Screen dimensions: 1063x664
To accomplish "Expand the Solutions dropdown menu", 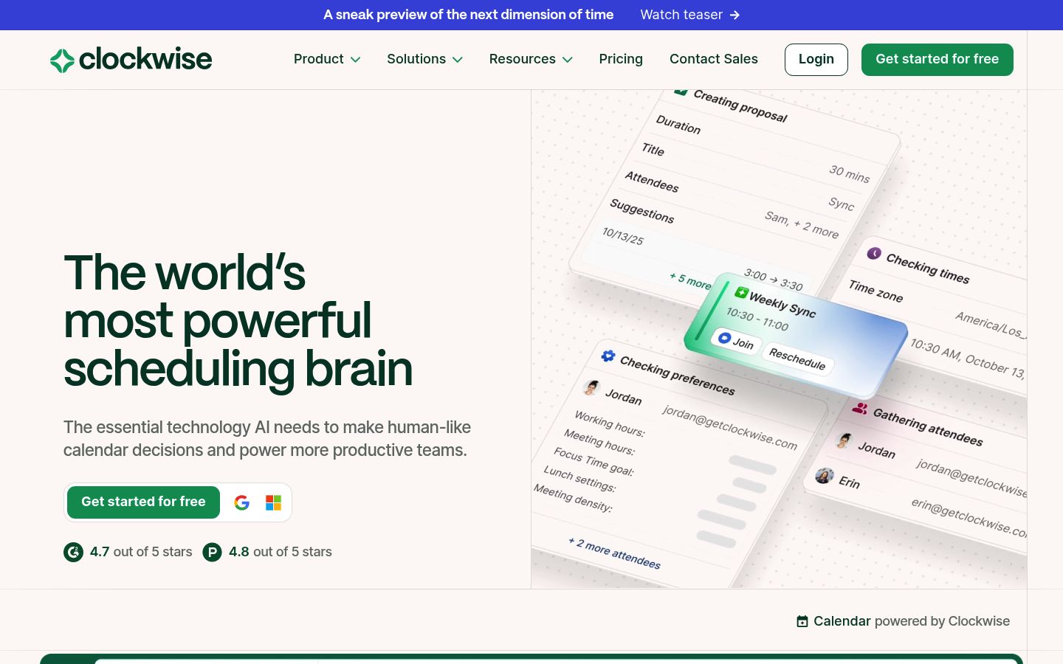I will point(425,59).
